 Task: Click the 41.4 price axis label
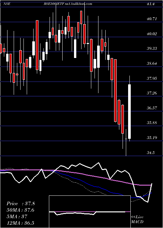pyautogui.click(x=151, y=4)
